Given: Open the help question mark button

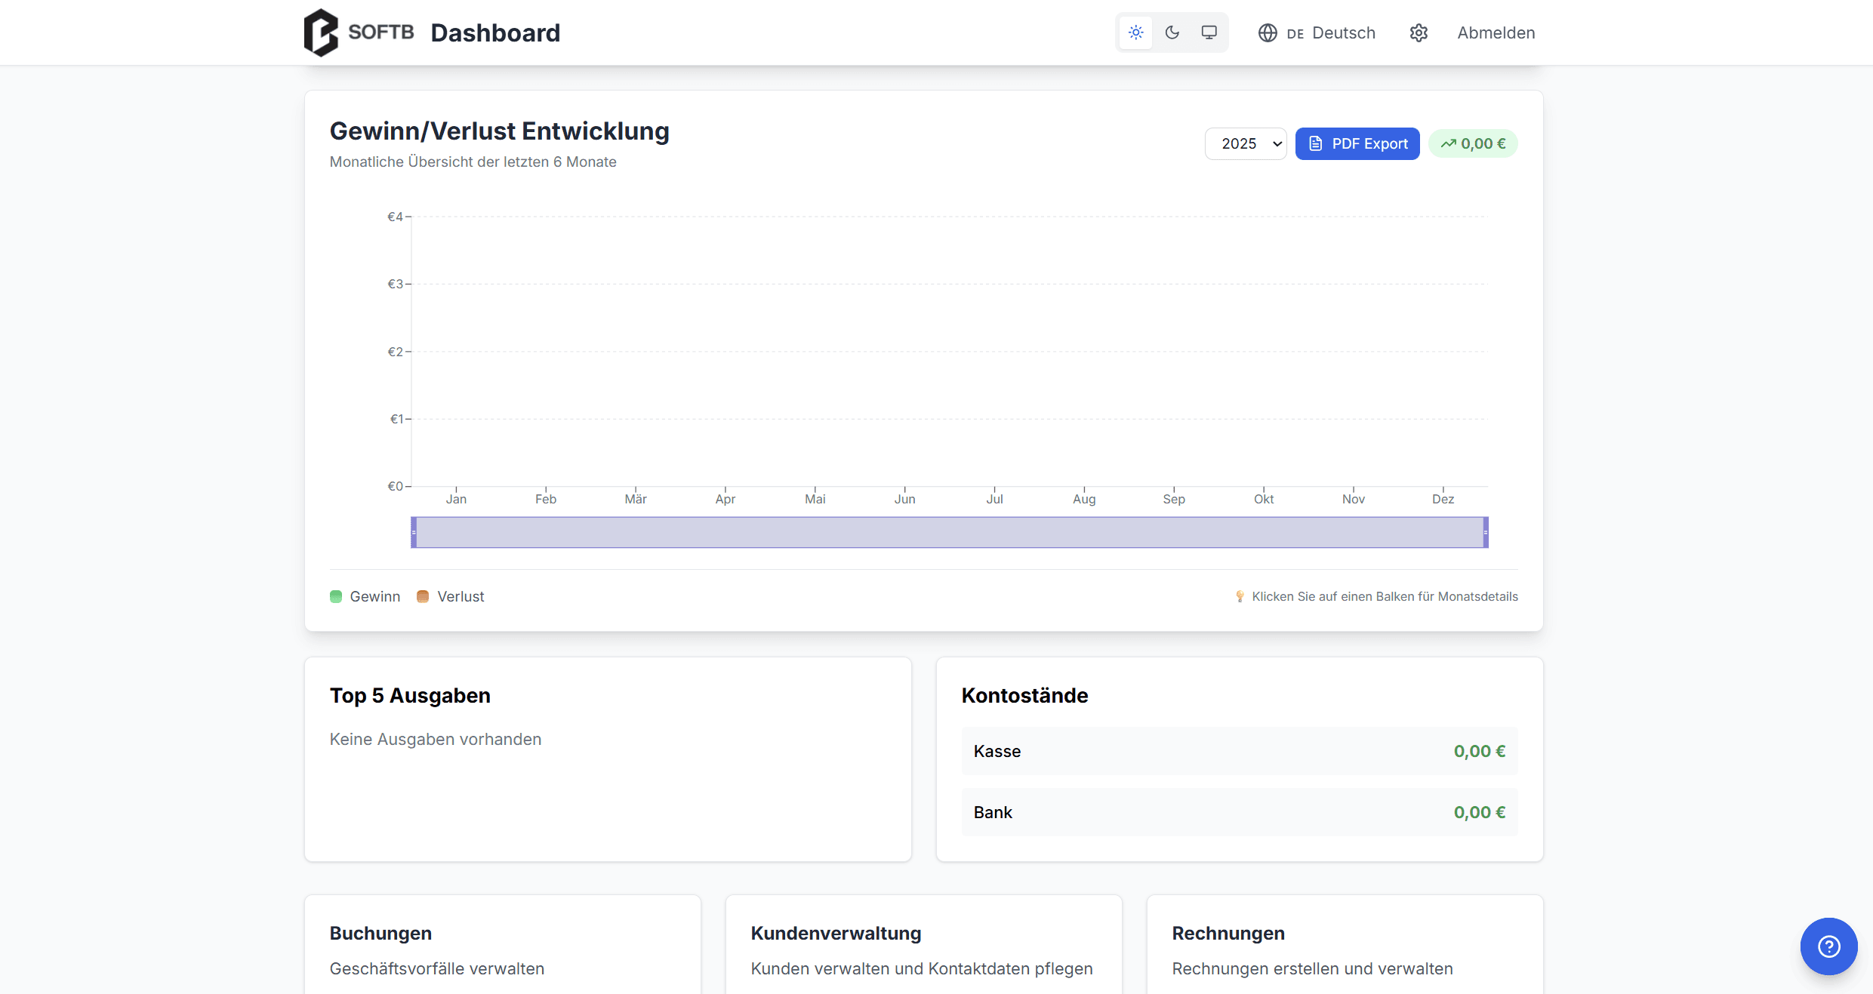Looking at the screenshot, I should 1828,946.
